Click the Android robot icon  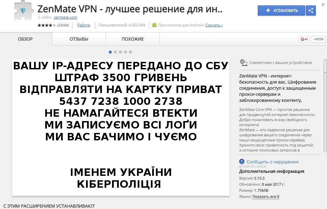(154, 25)
